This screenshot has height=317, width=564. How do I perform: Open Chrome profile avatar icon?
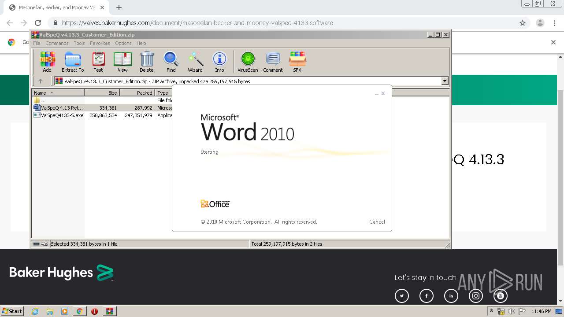540,23
